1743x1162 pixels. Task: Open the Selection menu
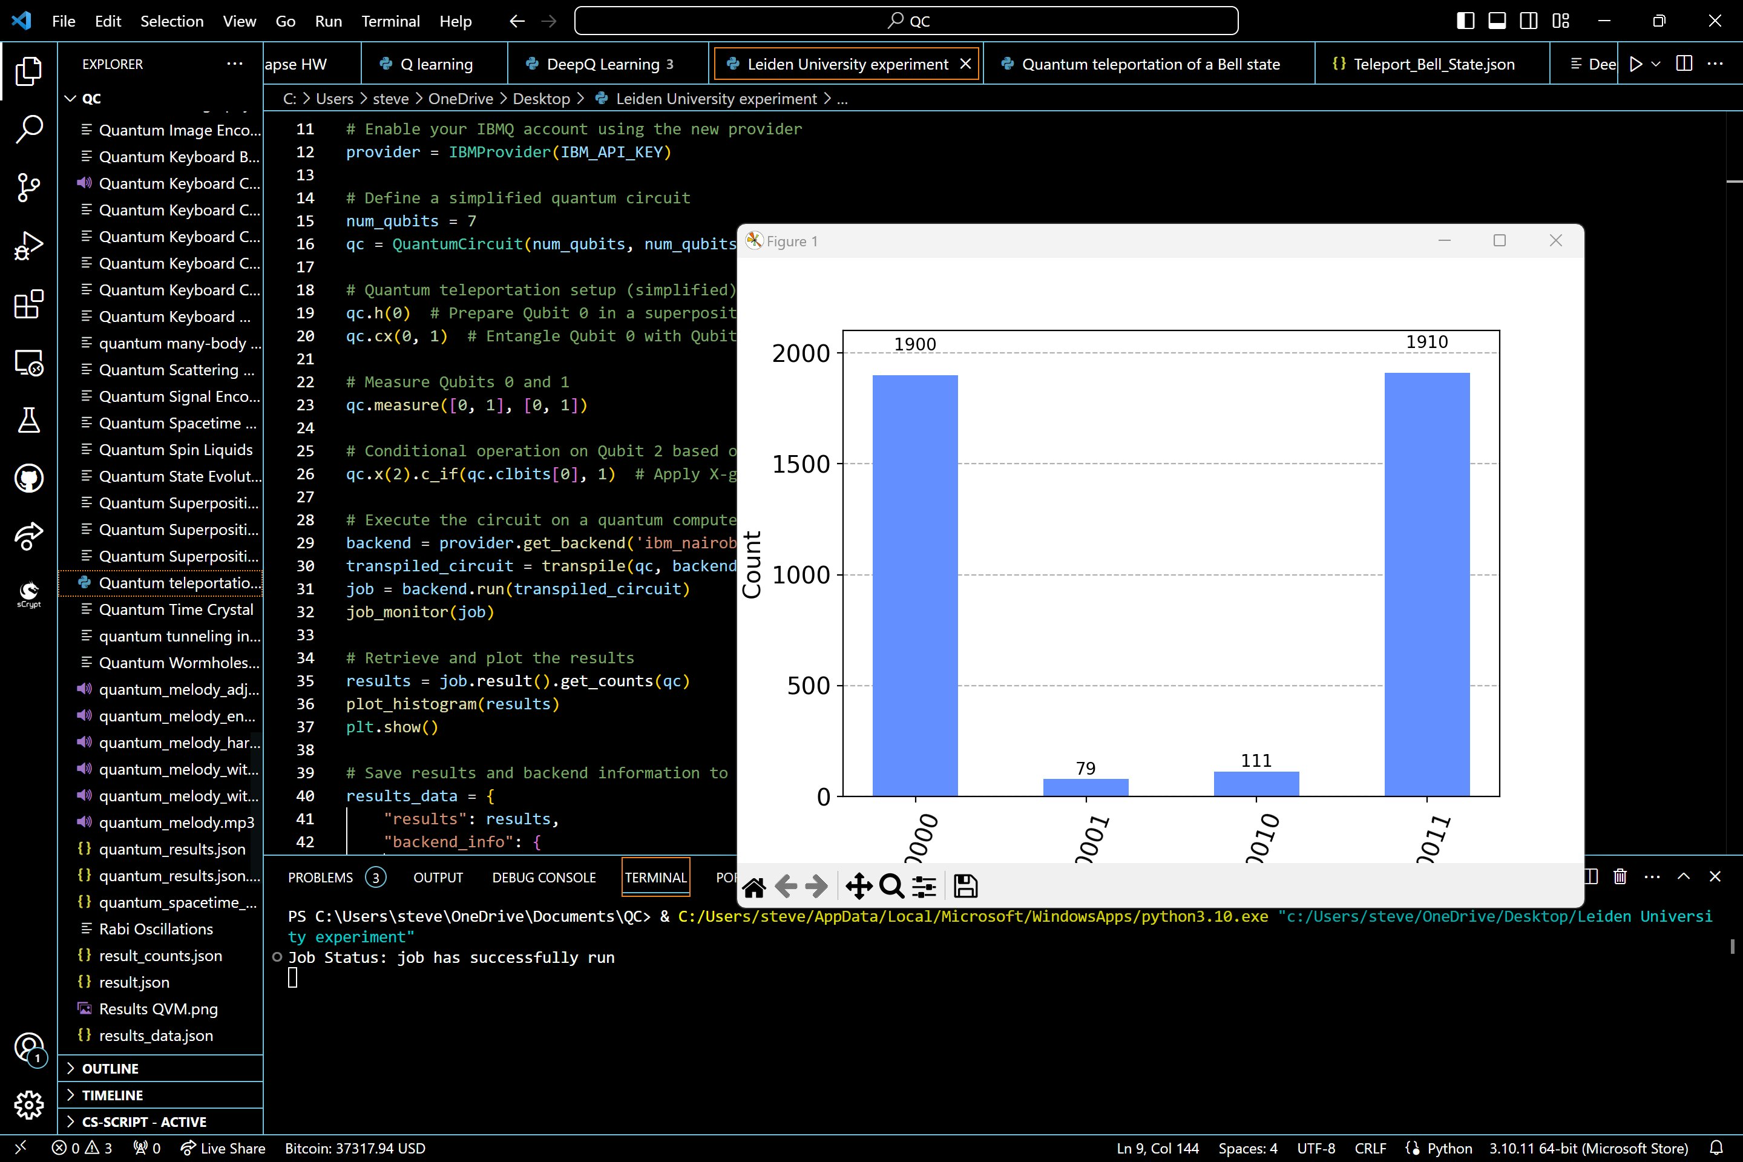pos(172,21)
